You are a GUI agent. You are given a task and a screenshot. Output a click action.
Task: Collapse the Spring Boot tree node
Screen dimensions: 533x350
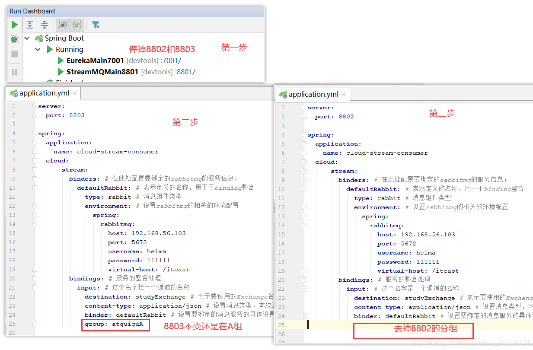coord(27,38)
